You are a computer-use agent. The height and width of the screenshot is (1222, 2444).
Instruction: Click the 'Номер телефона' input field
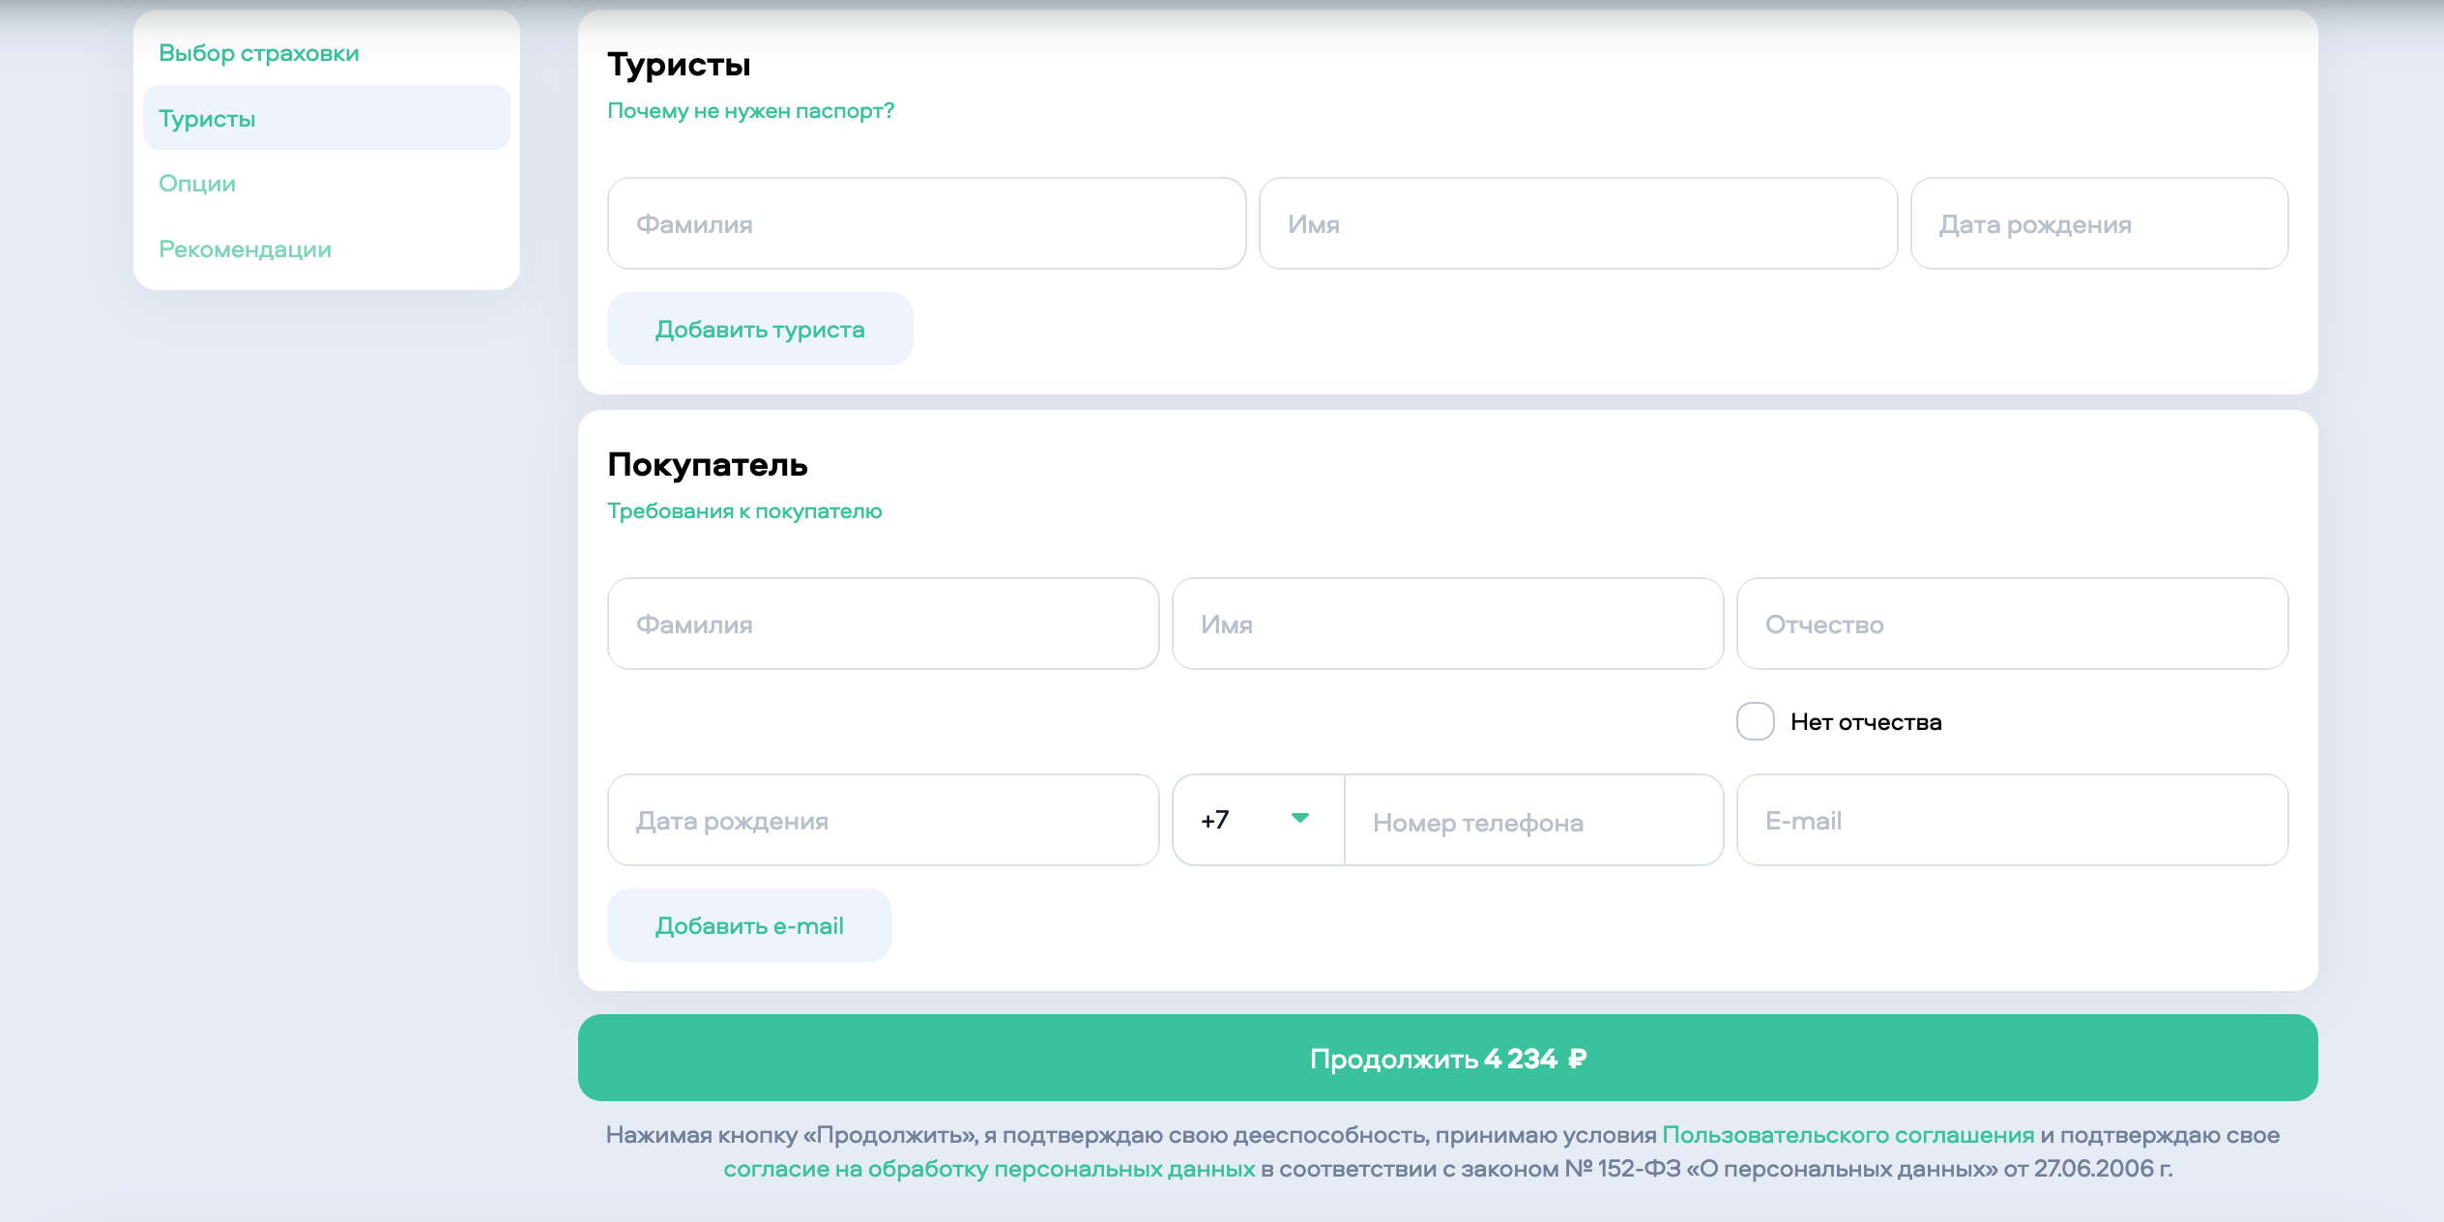(1532, 822)
